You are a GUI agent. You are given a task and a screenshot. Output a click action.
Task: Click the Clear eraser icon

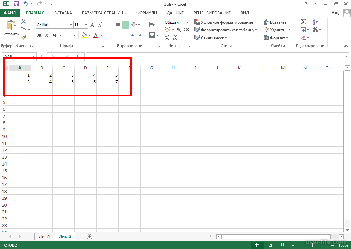tap(303, 38)
